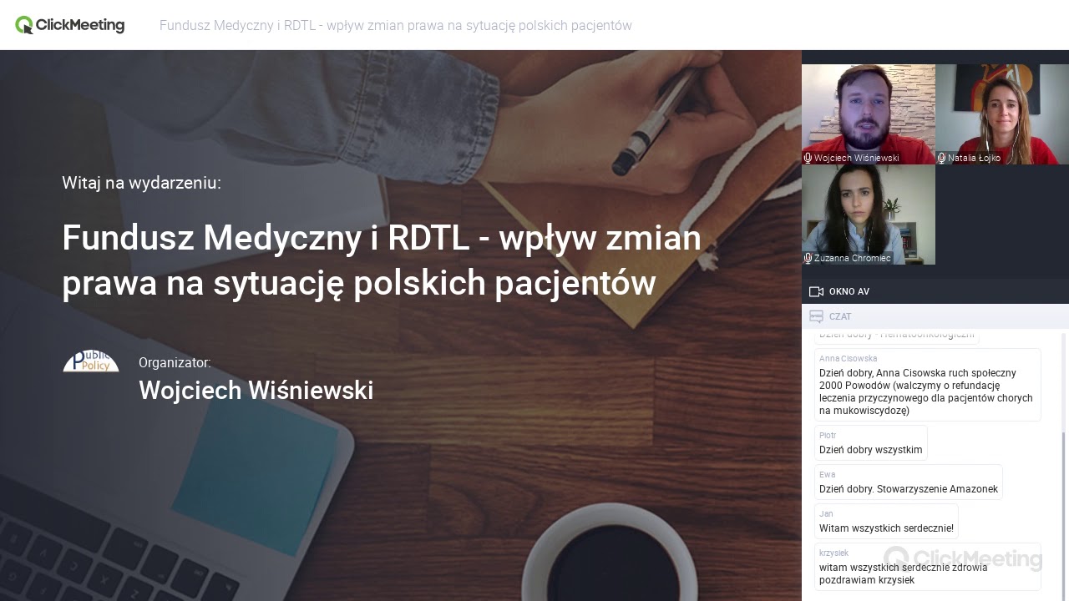Viewport: 1069px width, 601px height.
Task: Click Anna Cisowska's chat message
Action: click(x=928, y=385)
